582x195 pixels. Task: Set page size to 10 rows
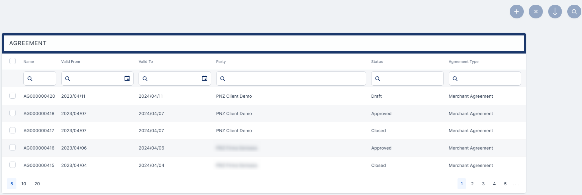point(24,184)
